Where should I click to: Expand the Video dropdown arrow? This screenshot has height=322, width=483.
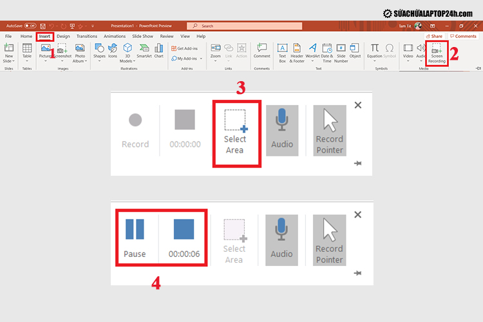click(x=408, y=61)
